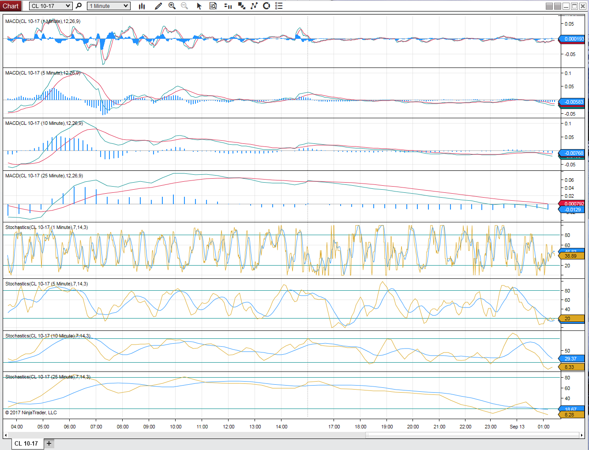Expand the CL 10-17 instrument dropdown
This screenshot has height=450, width=589.
coord(51,6)
